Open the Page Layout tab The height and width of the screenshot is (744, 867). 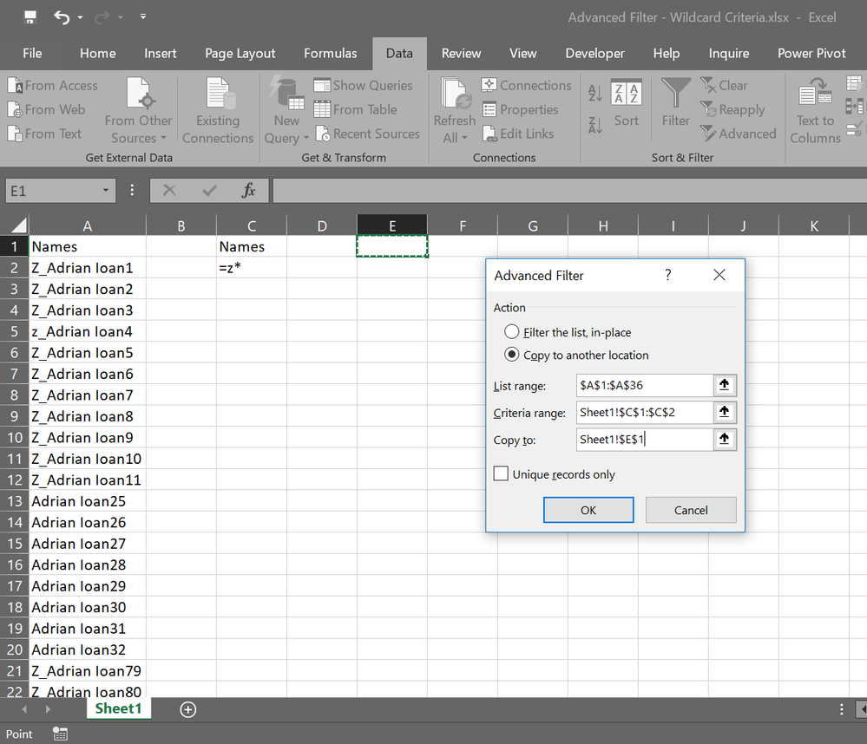click(240, 53)
